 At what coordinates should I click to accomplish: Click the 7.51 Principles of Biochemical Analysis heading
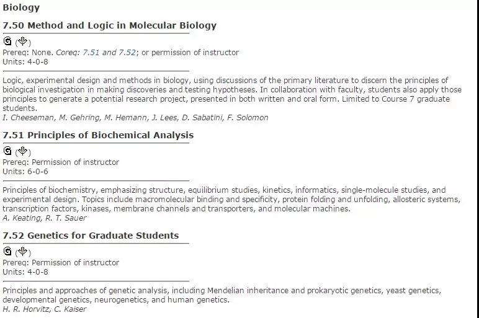tap(98, 135)
